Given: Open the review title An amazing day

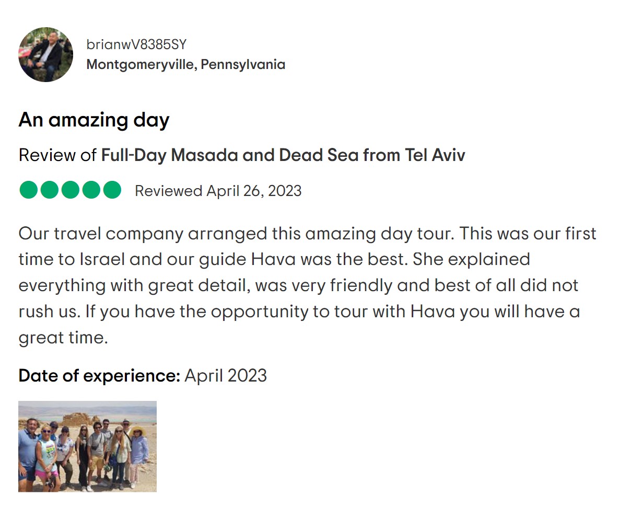Looking at the screenshot, I should [94, 120].
